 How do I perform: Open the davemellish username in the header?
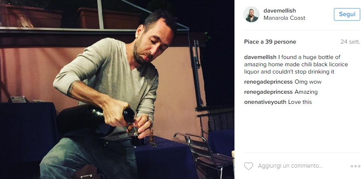(x=280, y=11)
